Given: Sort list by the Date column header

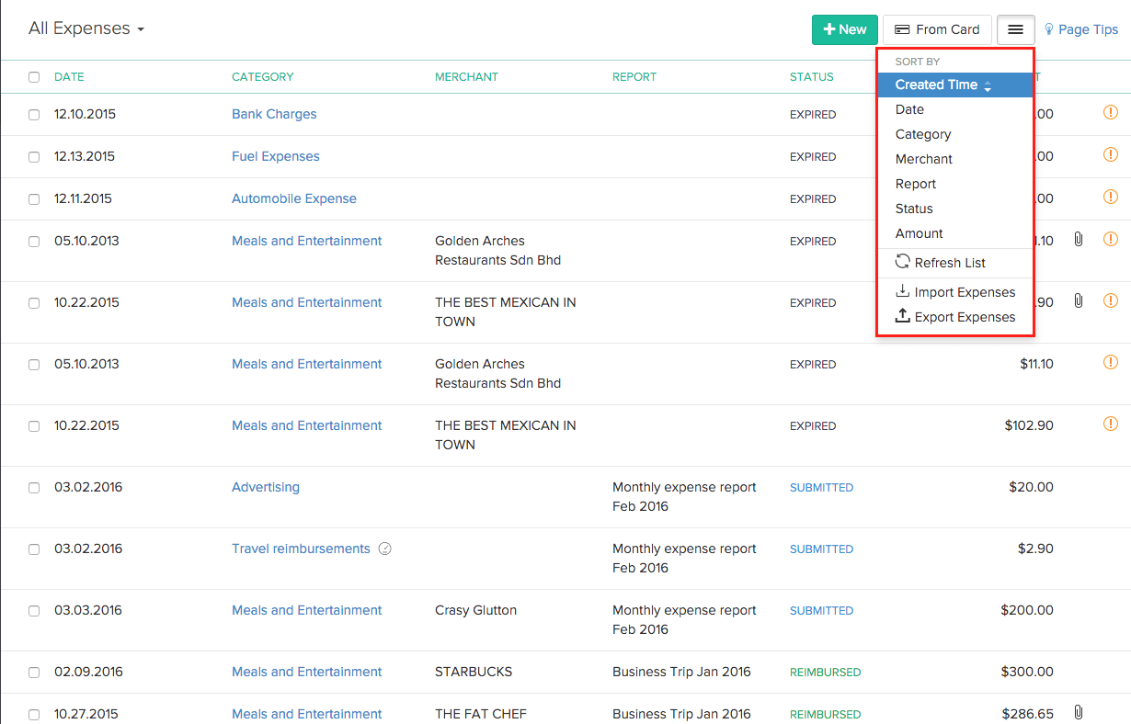Looking at the screenshot, I should point(69,77).
